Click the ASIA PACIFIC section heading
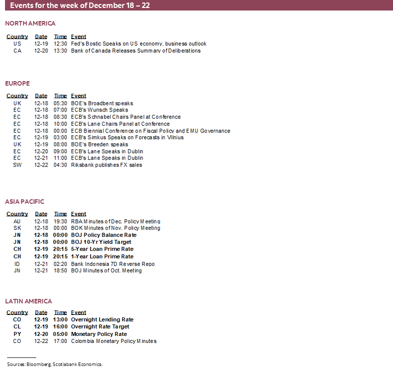Image resolution: width=393 pixels, height=370 pixels. click(x=25, y=202)
